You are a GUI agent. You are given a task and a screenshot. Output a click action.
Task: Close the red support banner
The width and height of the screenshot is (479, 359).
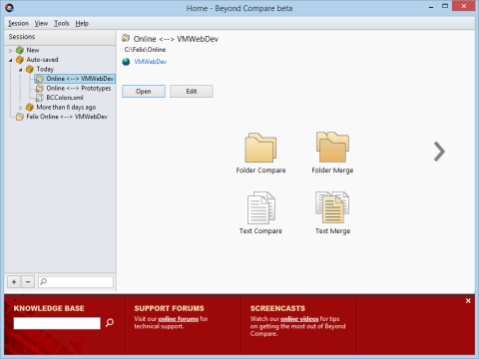[468, 300]
